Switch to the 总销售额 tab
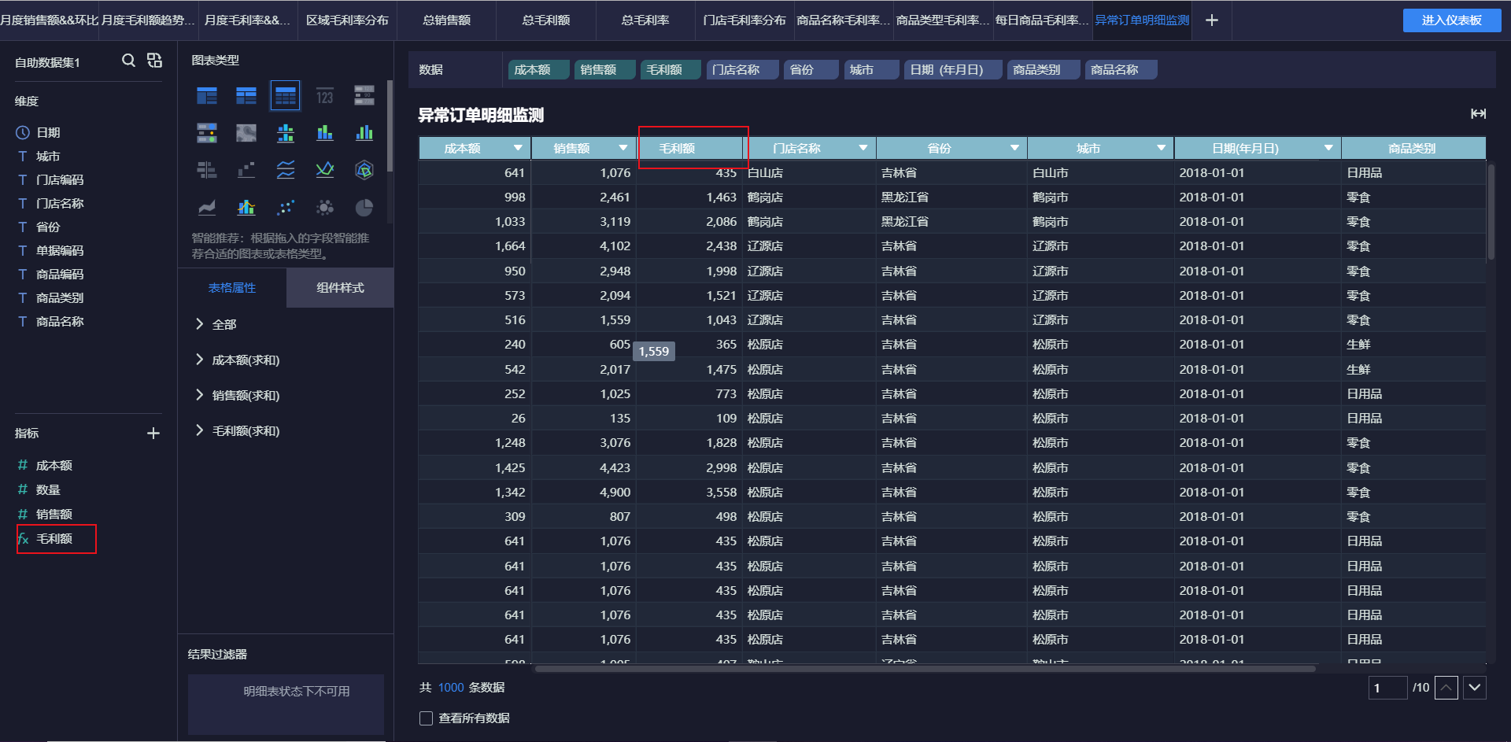1511x742 pixels. (446, 20)
